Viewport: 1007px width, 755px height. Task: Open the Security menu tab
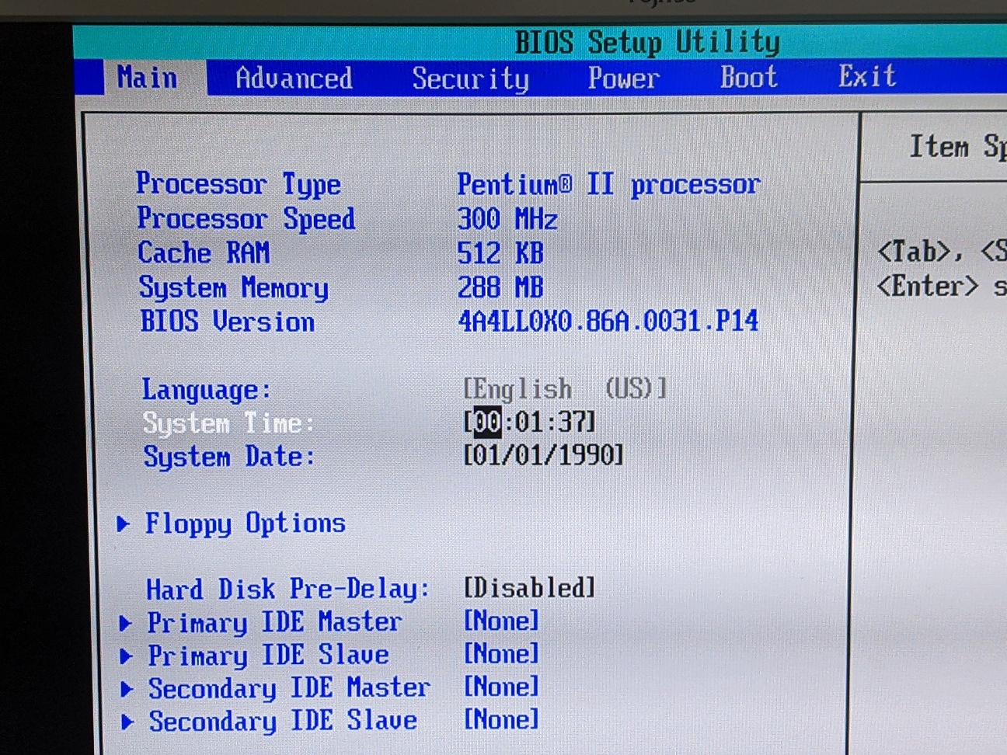471,79
